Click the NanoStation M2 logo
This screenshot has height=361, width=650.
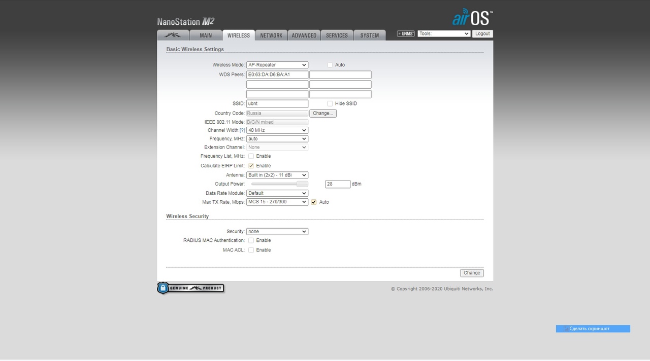tap(186, 21)
